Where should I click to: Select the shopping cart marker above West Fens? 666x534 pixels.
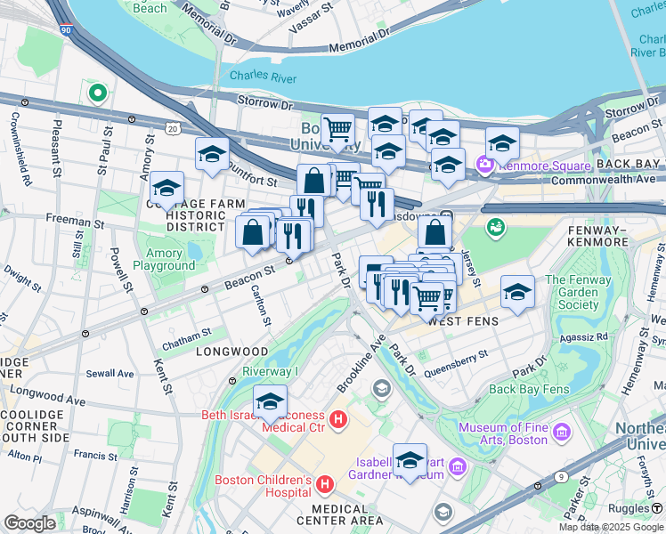tap(427, 300)
